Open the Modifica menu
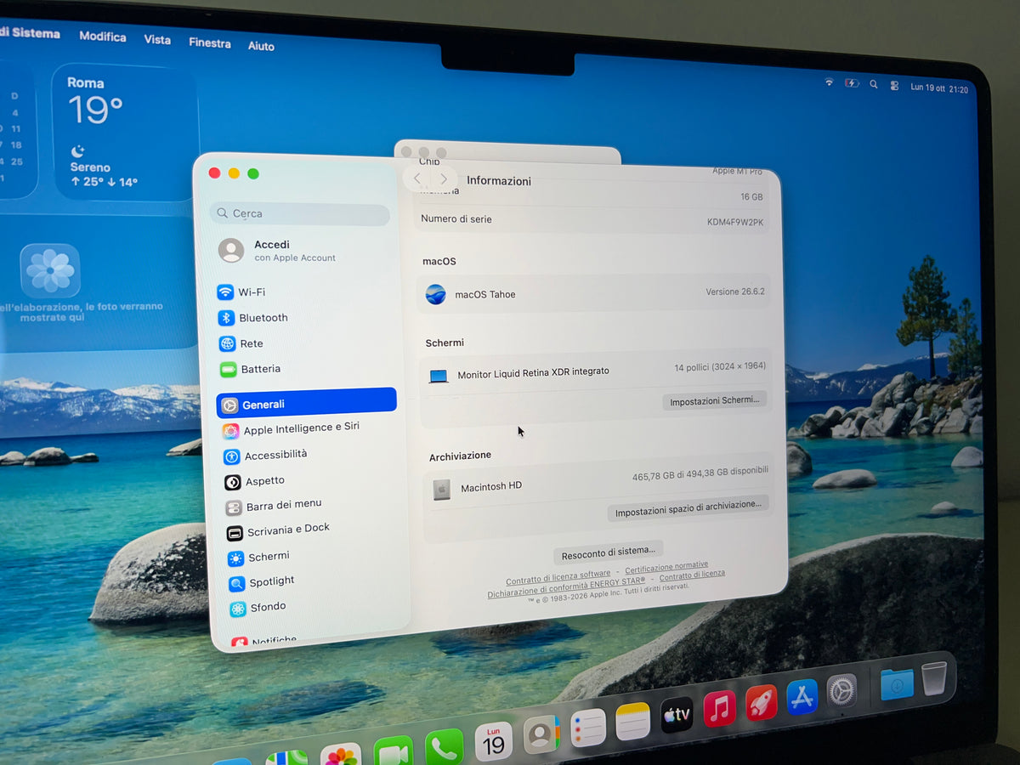Viewport: 1020px width, 765px height. click(x=103, y=37)
